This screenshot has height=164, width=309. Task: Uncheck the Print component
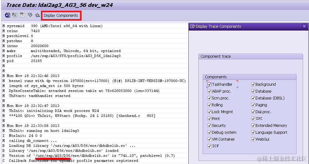pyautogui.click(x=209, y=119)
